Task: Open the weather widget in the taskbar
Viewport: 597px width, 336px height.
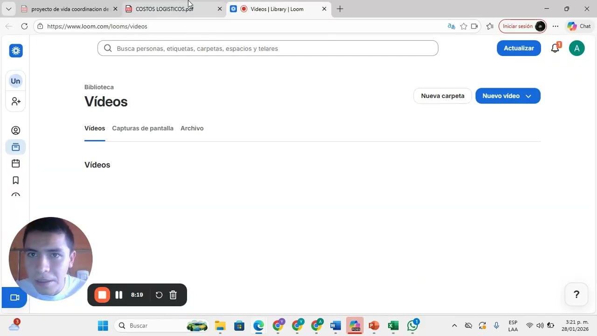Action: click(x=14, y=325)
